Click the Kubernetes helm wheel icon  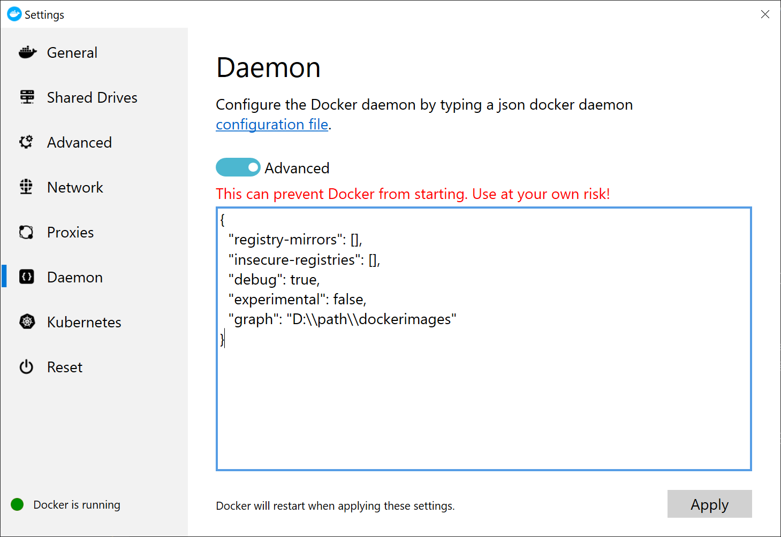point(27,321)
